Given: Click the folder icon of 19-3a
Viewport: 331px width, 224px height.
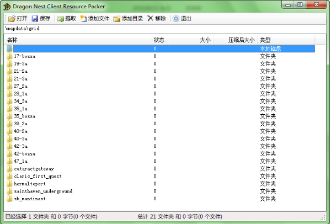Looking at the screenshot, I should coord(9,63).
